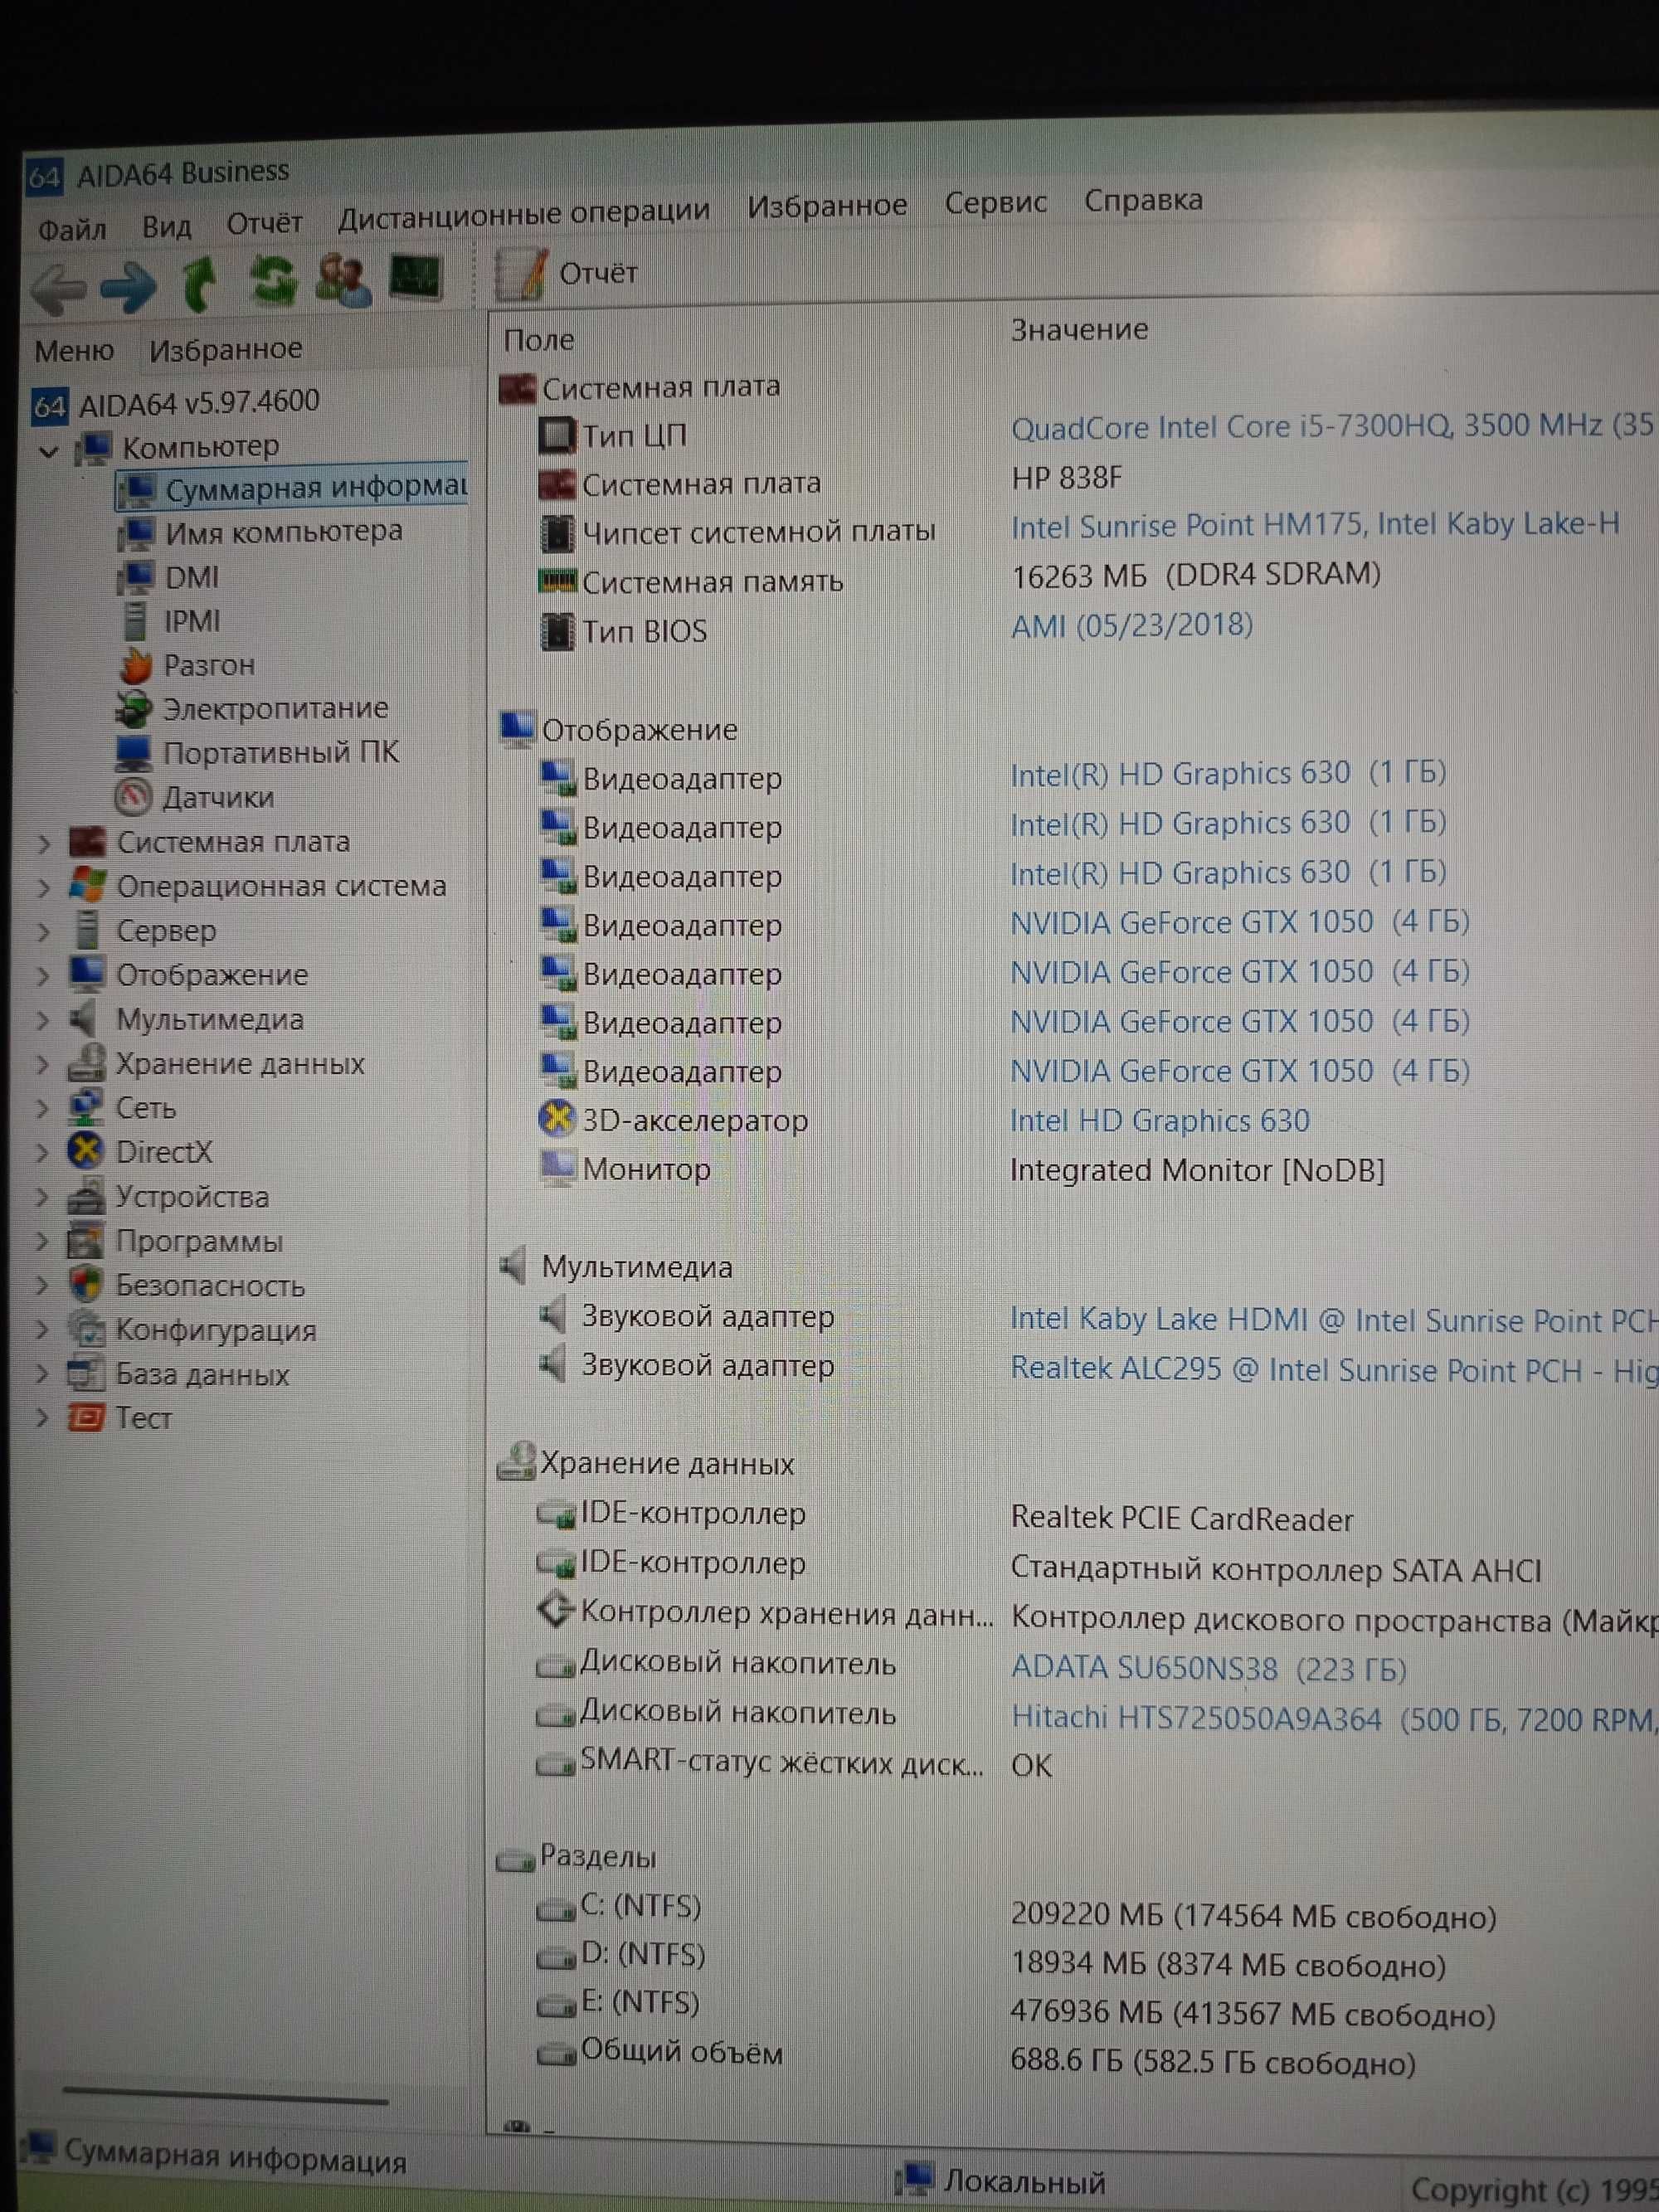Click the Значение column header
Image resolution: width=1659 pixels, height=2212 pixels.
pyautogui.click(x=1079, y=330)
